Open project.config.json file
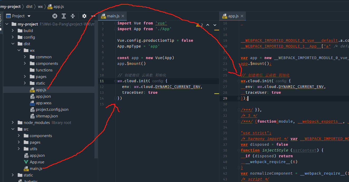This screenshot has width=349, height=182. click(52, 110)
